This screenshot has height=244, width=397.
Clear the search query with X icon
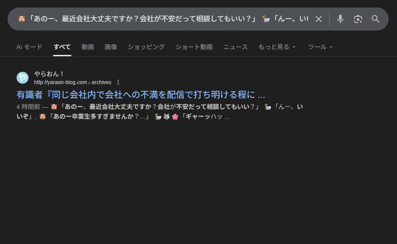click(x=319, y=19)
